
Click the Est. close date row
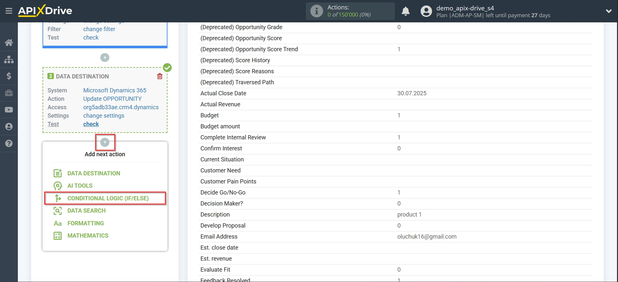[x=395, y=248]
